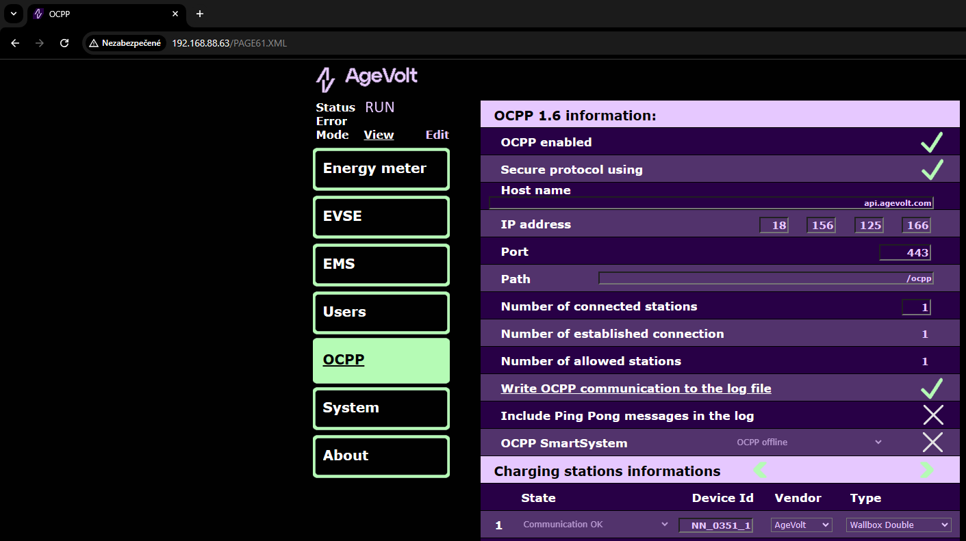The width and height of the screenshot is (966, 541).
Task: Go to next charging stations page
Action: [927, 470]
